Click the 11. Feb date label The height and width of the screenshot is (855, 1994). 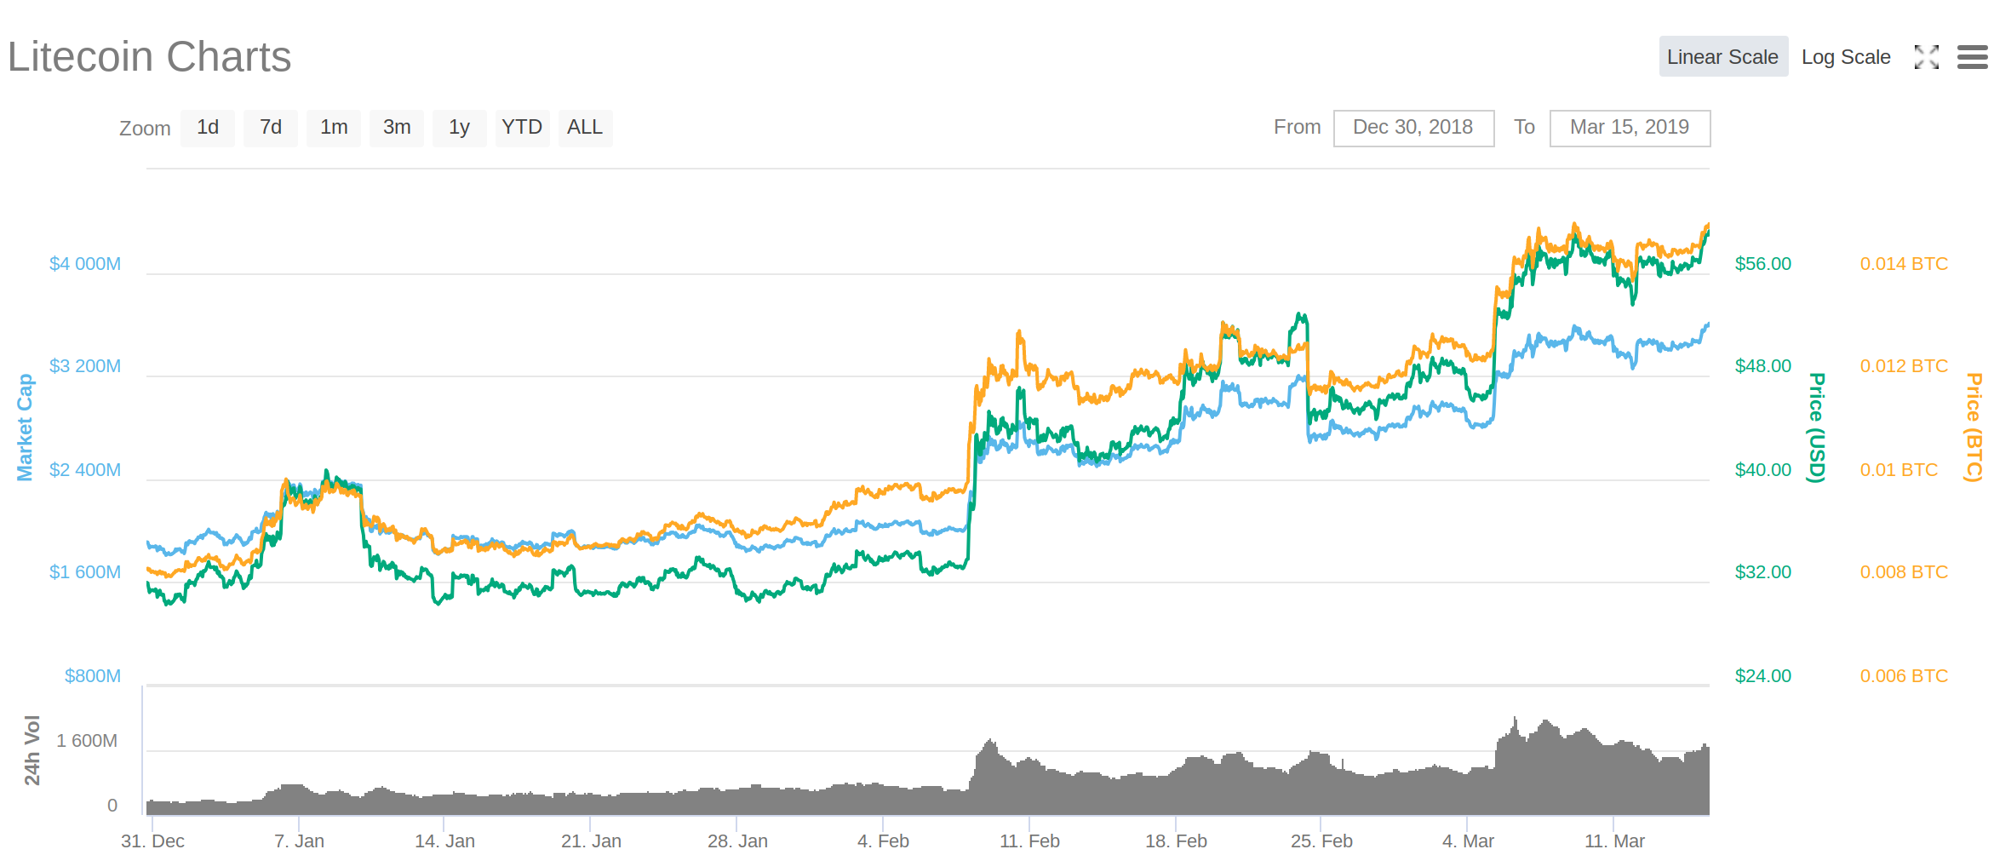click(1029, 841)
